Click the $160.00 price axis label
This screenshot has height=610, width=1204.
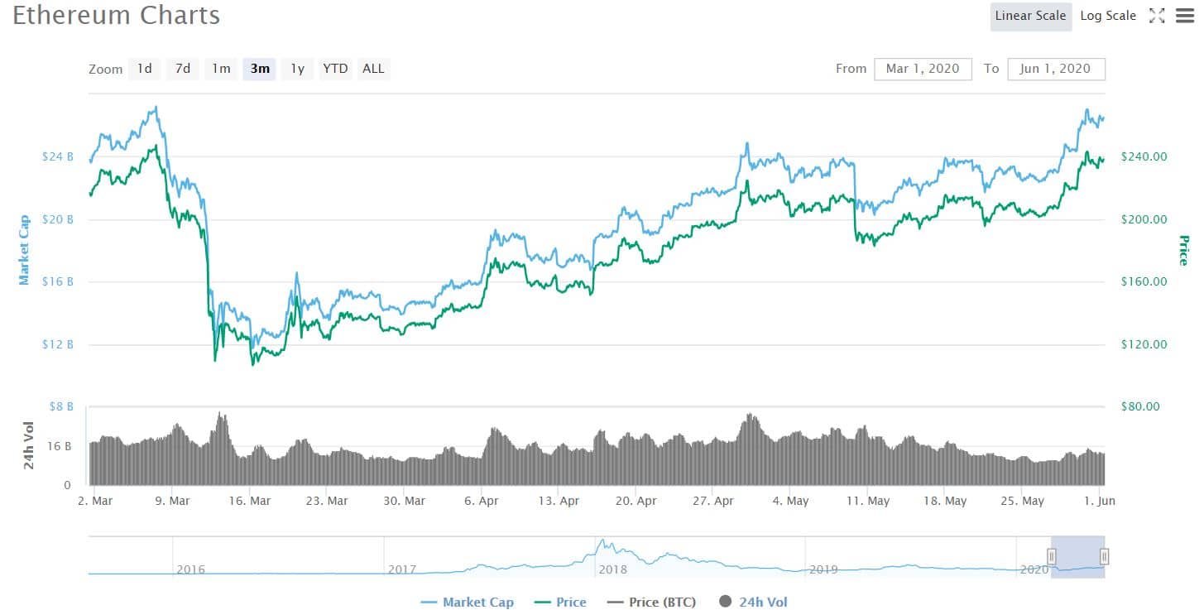click(x=1144, y=281)
